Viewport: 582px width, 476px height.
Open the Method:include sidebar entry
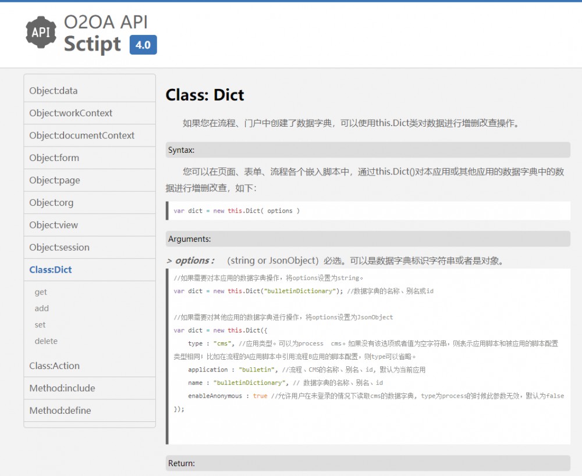point(61,388)
